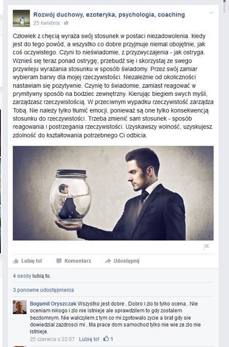Click the share arrow icon
Screen dimensions: 229x347
pos(108,261)
